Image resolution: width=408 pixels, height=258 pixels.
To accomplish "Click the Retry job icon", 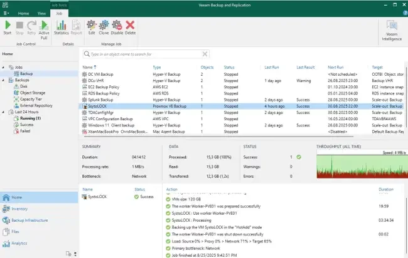I will (x=31, y=28).
